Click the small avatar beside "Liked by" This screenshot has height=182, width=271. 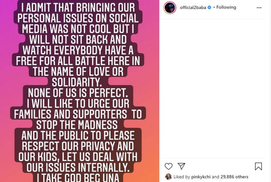click(x=168, y=177)
